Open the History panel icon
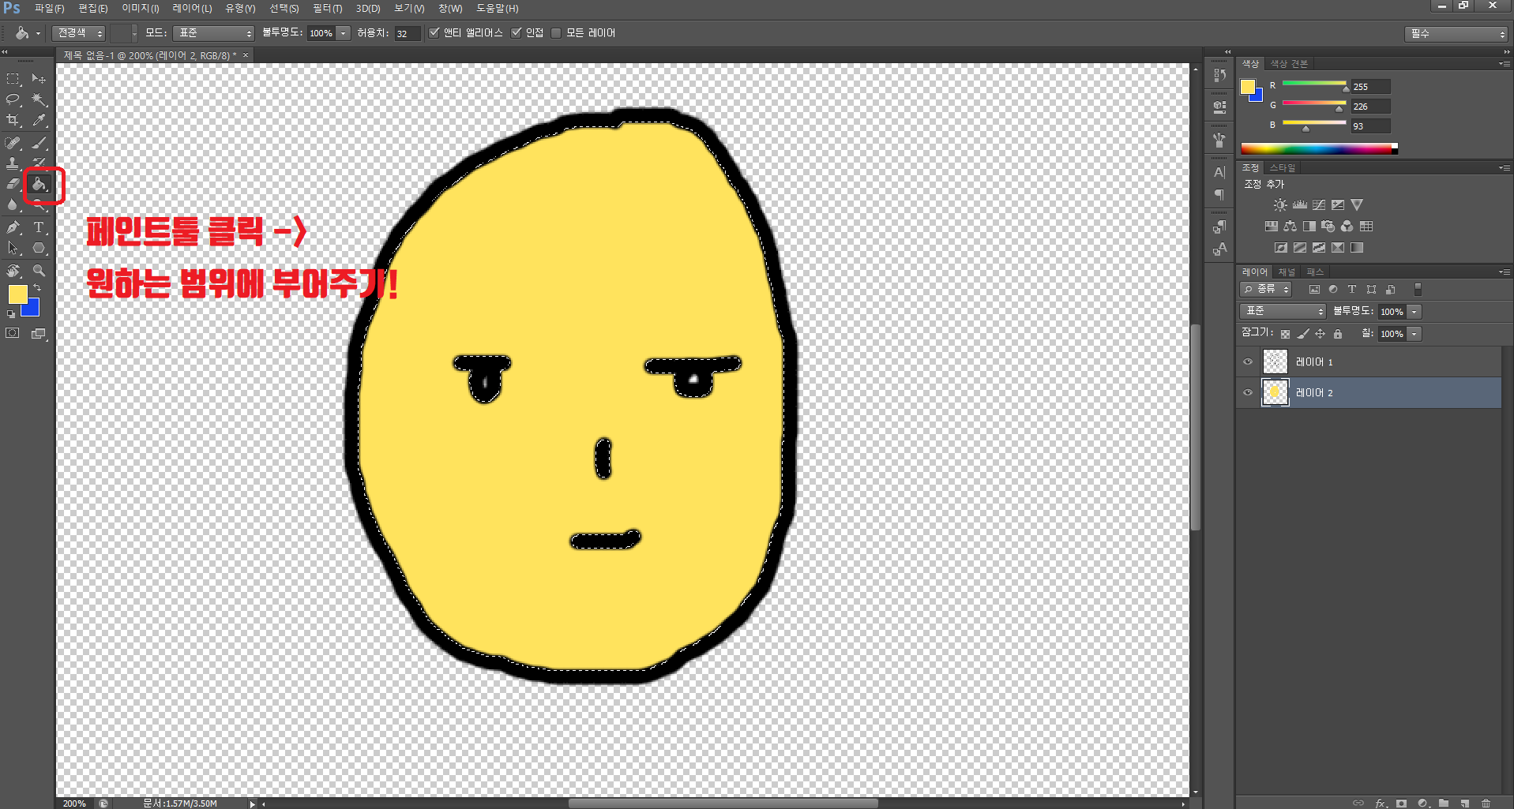 coord(1219,74)
